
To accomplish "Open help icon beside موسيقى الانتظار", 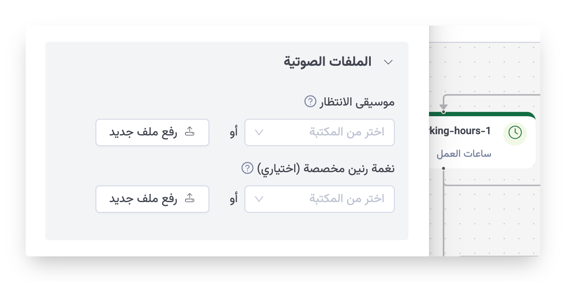I will tap(310, 102).
